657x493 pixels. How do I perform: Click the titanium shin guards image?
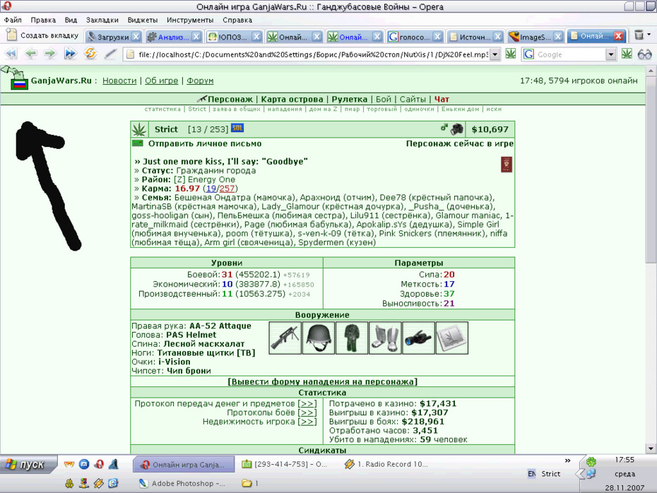coord(385,338)
